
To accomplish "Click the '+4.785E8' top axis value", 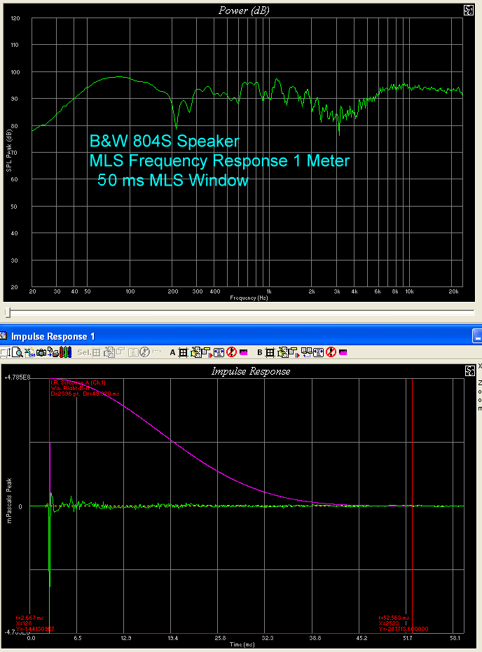I will pos(18,377).
